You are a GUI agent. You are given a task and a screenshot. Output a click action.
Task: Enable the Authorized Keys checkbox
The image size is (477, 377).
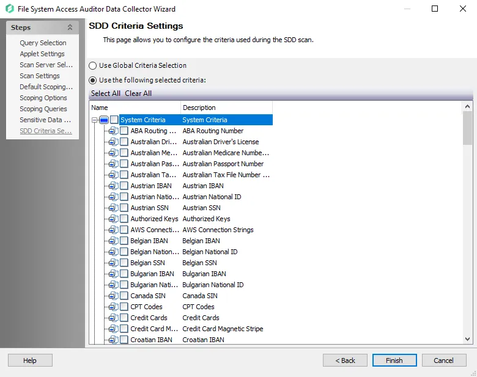[x=124, y=219]
